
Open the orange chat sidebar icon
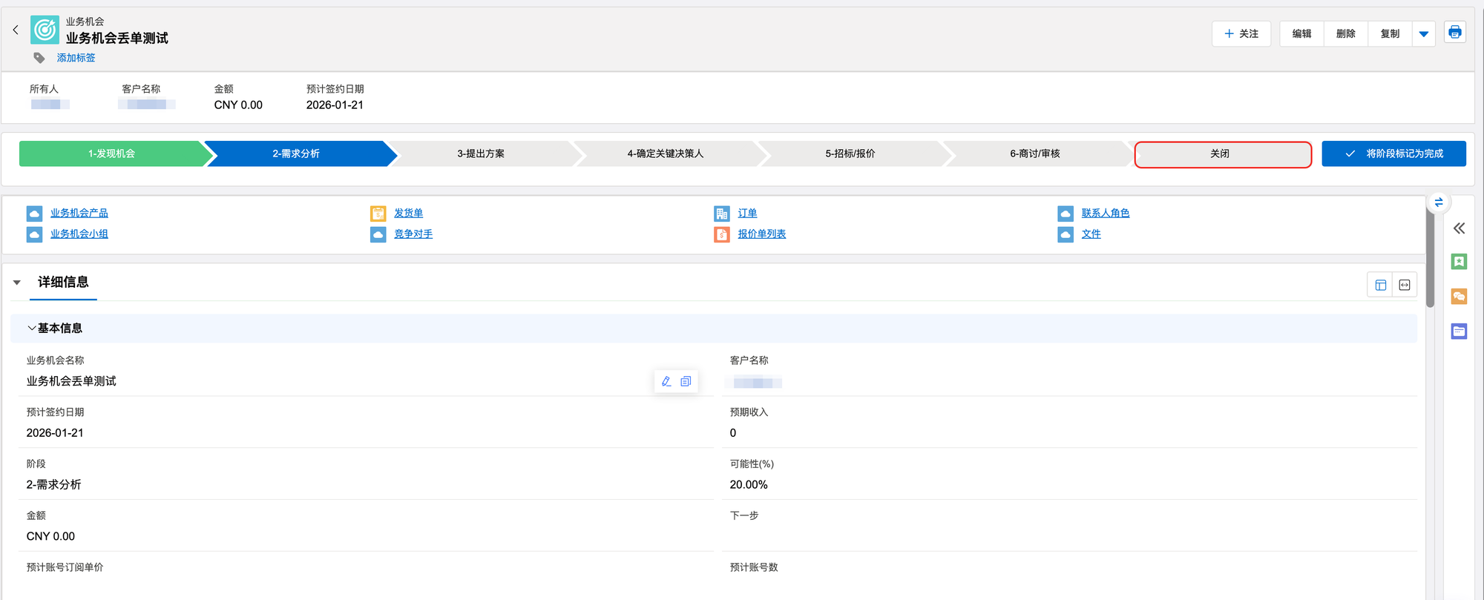pos(1459,297)
